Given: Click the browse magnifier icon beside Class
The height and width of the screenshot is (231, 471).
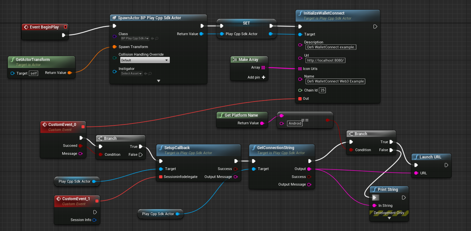Looking at the screenshot, I should (x=156, y=38).
